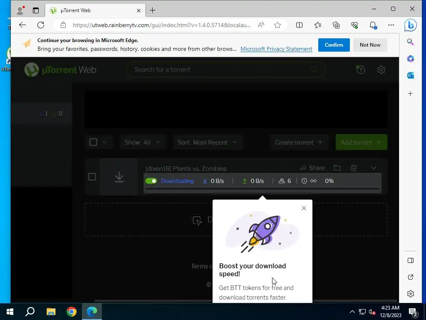This screenshot has height=320, width=426.
Task: Click the µTorrent Web logo
Action: click(60, 70)
